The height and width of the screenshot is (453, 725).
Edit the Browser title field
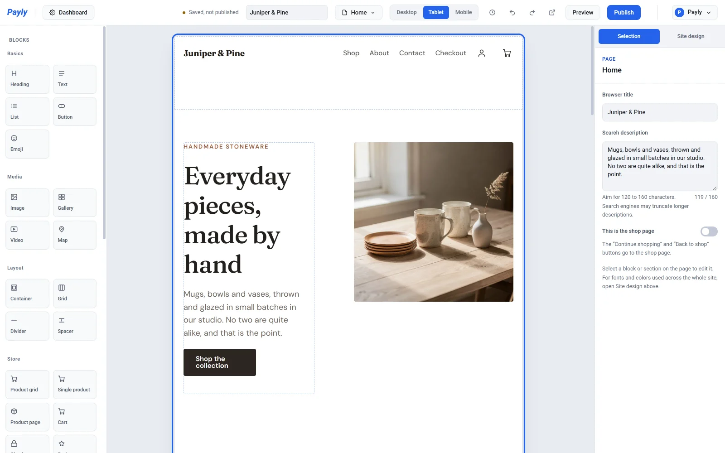tap(660, 112)
